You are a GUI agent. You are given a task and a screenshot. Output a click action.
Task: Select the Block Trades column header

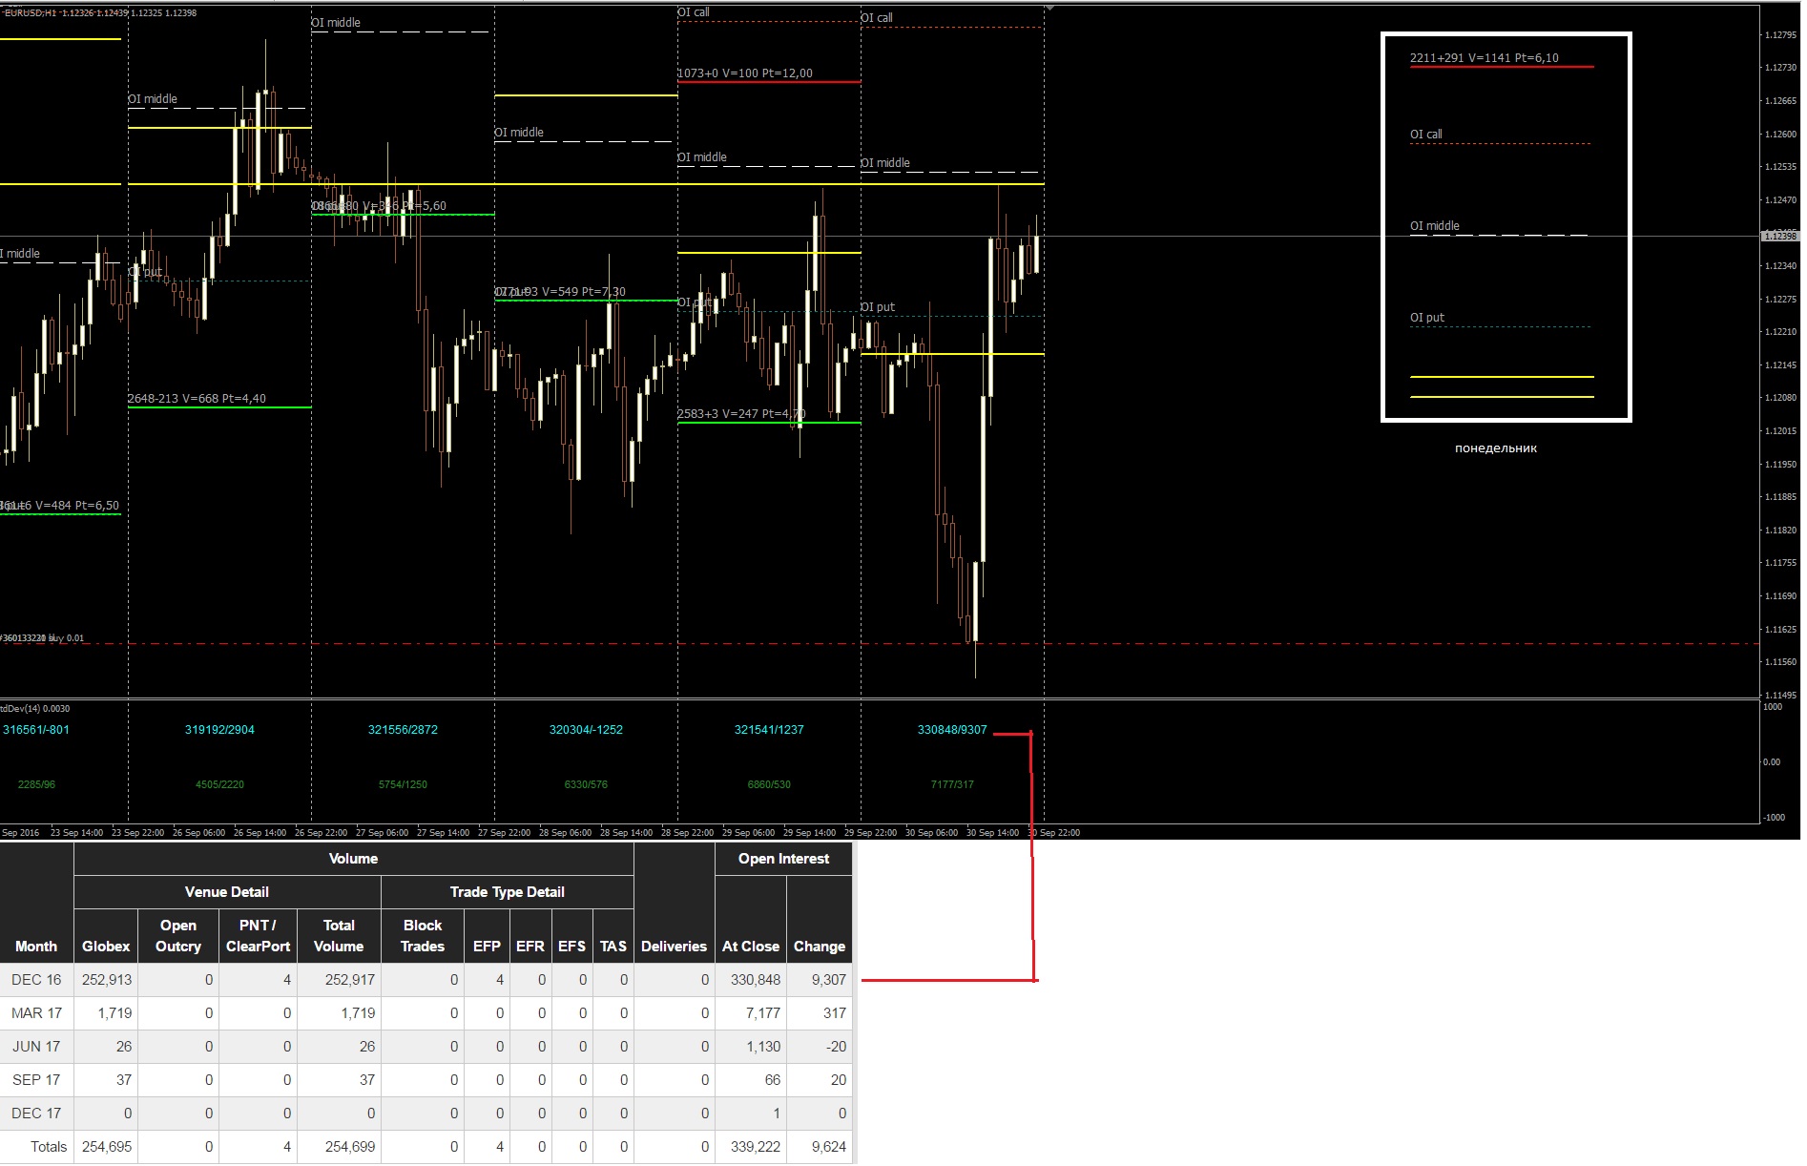(423, 935)
